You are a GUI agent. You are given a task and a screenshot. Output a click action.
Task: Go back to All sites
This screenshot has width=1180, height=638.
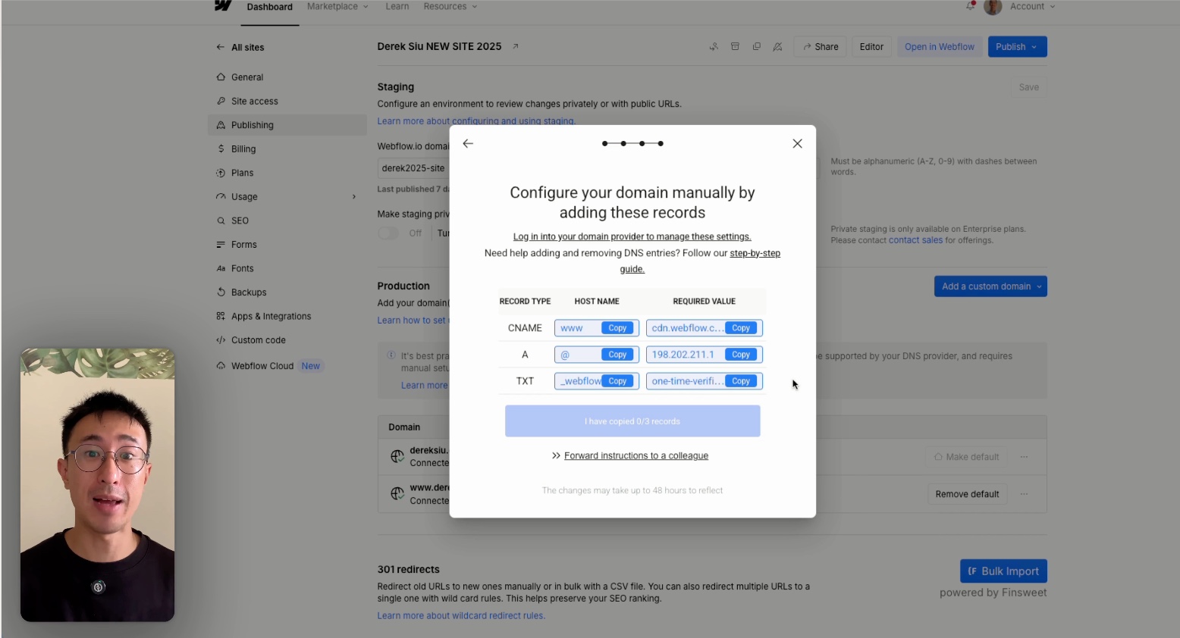(x=240, y=47)
